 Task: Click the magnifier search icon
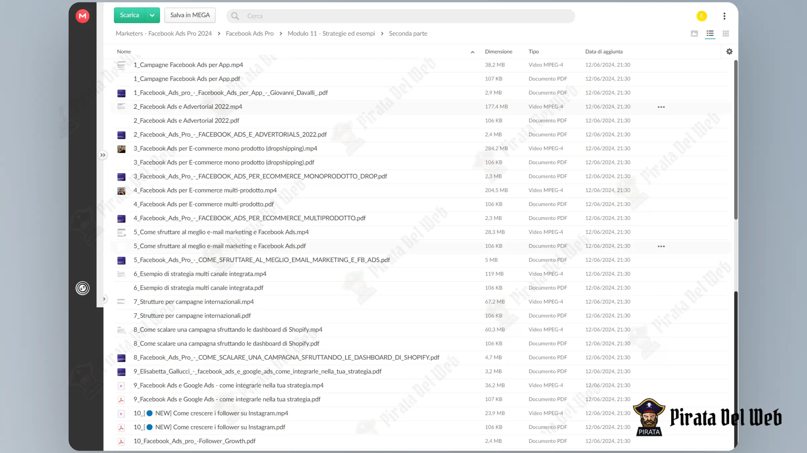(235, 16)
